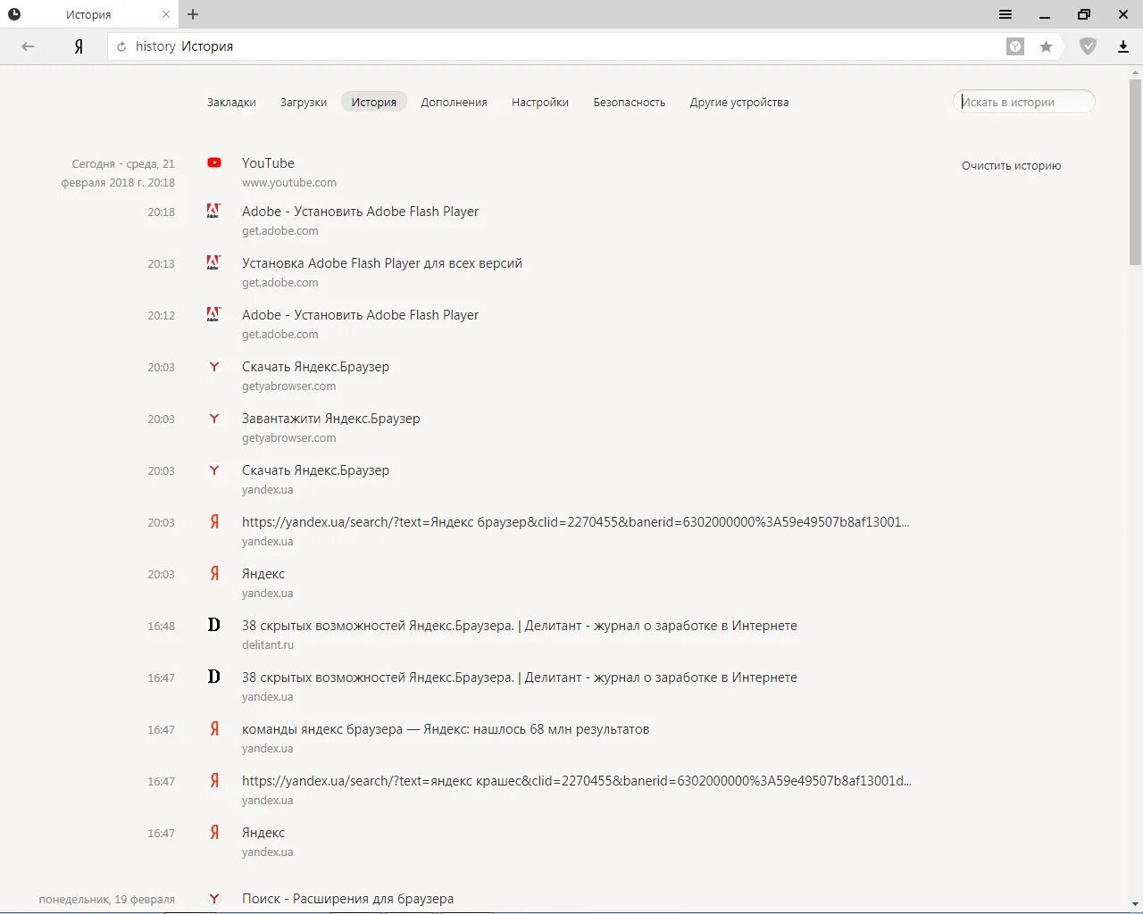Open search URL with text=Яндекс браузер
Screen dimensions: 1143x914
click(575, 522)
